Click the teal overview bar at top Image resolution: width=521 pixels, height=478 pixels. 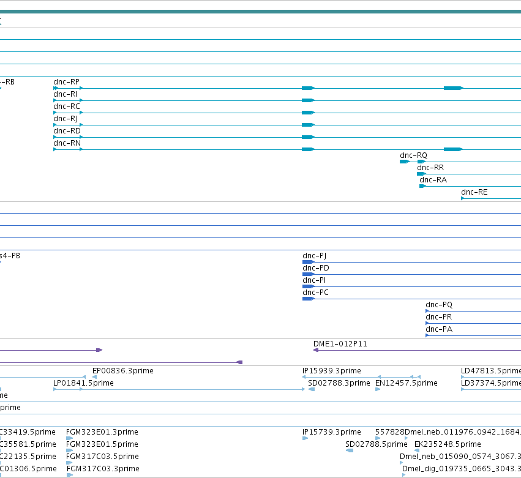point(261,12)
